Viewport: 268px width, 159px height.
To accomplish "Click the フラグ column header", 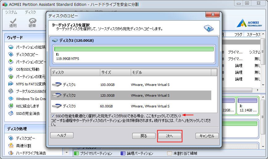I will pos(238,34).
